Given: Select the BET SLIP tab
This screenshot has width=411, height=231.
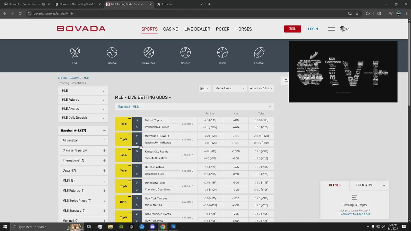Looking at the screenshot, I should pos(335,185).
